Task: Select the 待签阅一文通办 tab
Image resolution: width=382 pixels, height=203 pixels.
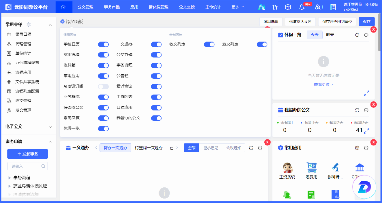Action: point(149,148)
